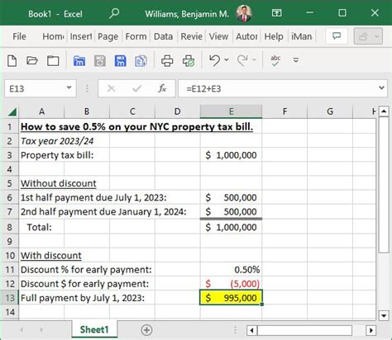Click the Select All corner triangle
The image size is (392, 340).
(12, 111)
